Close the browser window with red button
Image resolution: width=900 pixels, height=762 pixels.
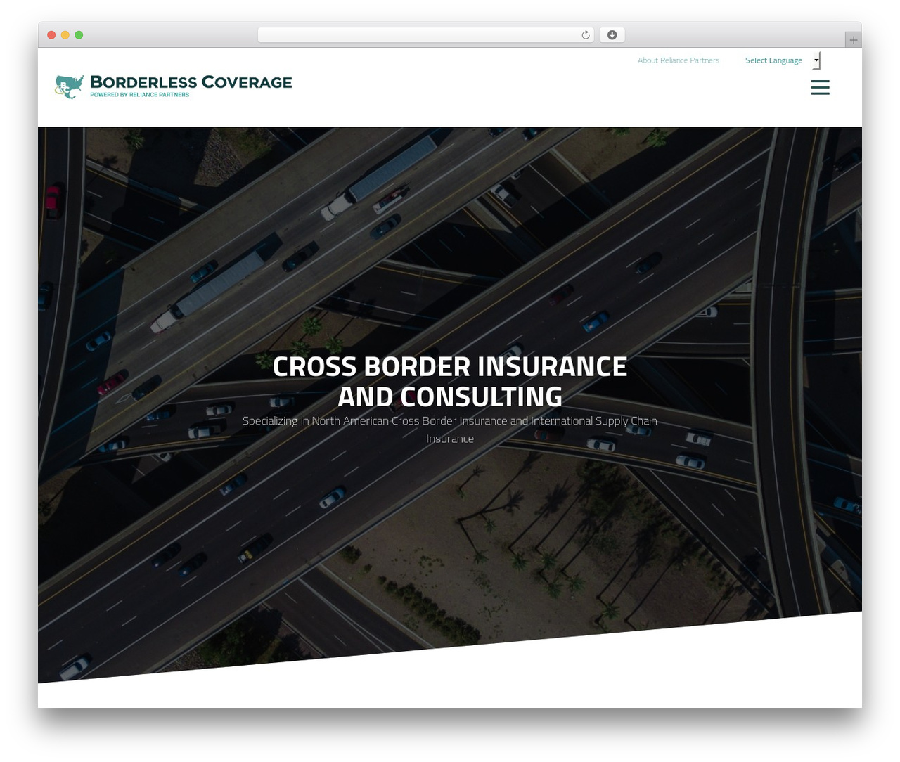click(51, 35)
